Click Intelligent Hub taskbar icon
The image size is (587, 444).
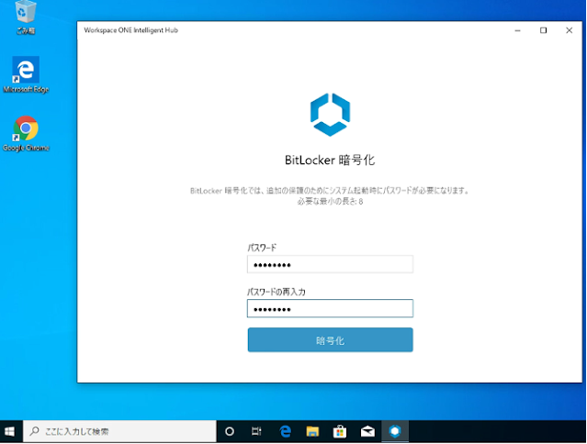395,432
